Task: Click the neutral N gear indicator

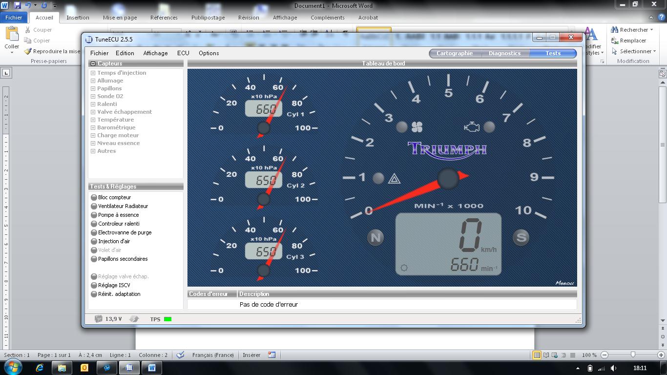Action: tap(375, 238)
